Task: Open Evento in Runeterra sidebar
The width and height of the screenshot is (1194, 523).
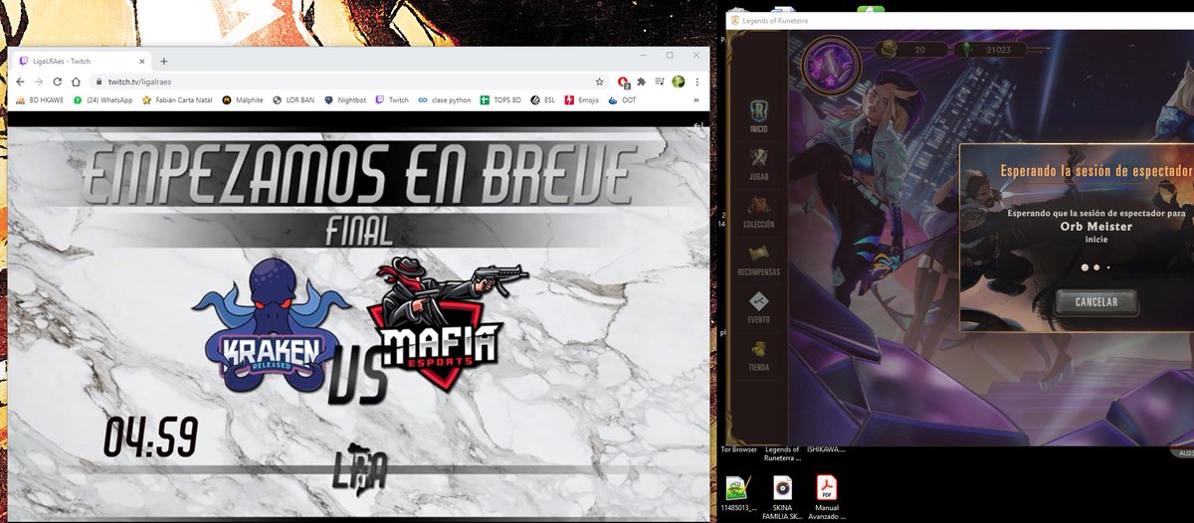Action: click(x=758, y=306)
